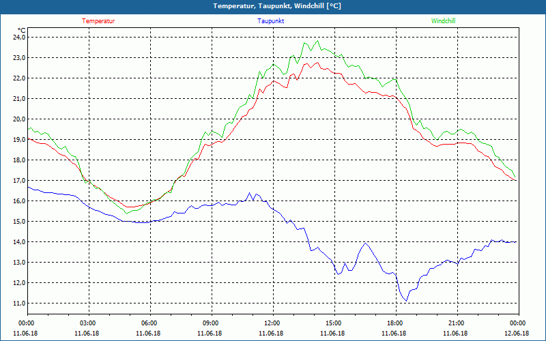
Task: Click the Windchill peak near 24 degrees
Action: click(317, 41)
